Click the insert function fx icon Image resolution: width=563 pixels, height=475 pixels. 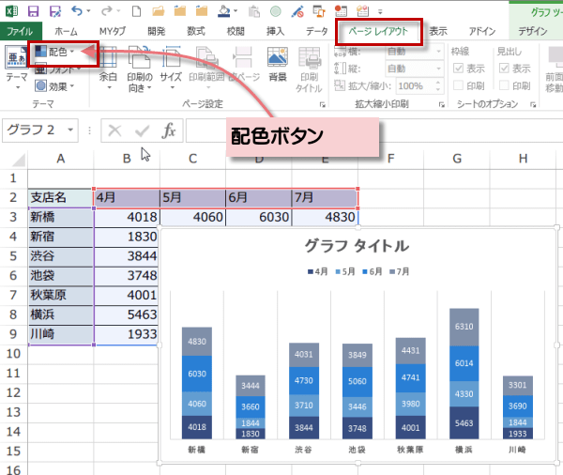click(169, 130)
